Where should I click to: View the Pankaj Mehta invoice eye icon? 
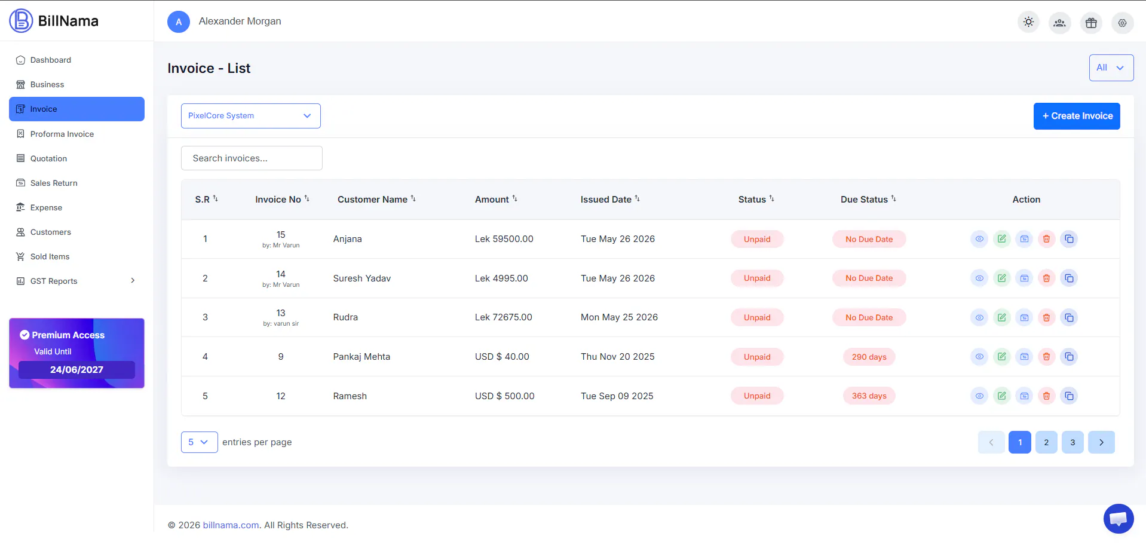coord(979,357)
